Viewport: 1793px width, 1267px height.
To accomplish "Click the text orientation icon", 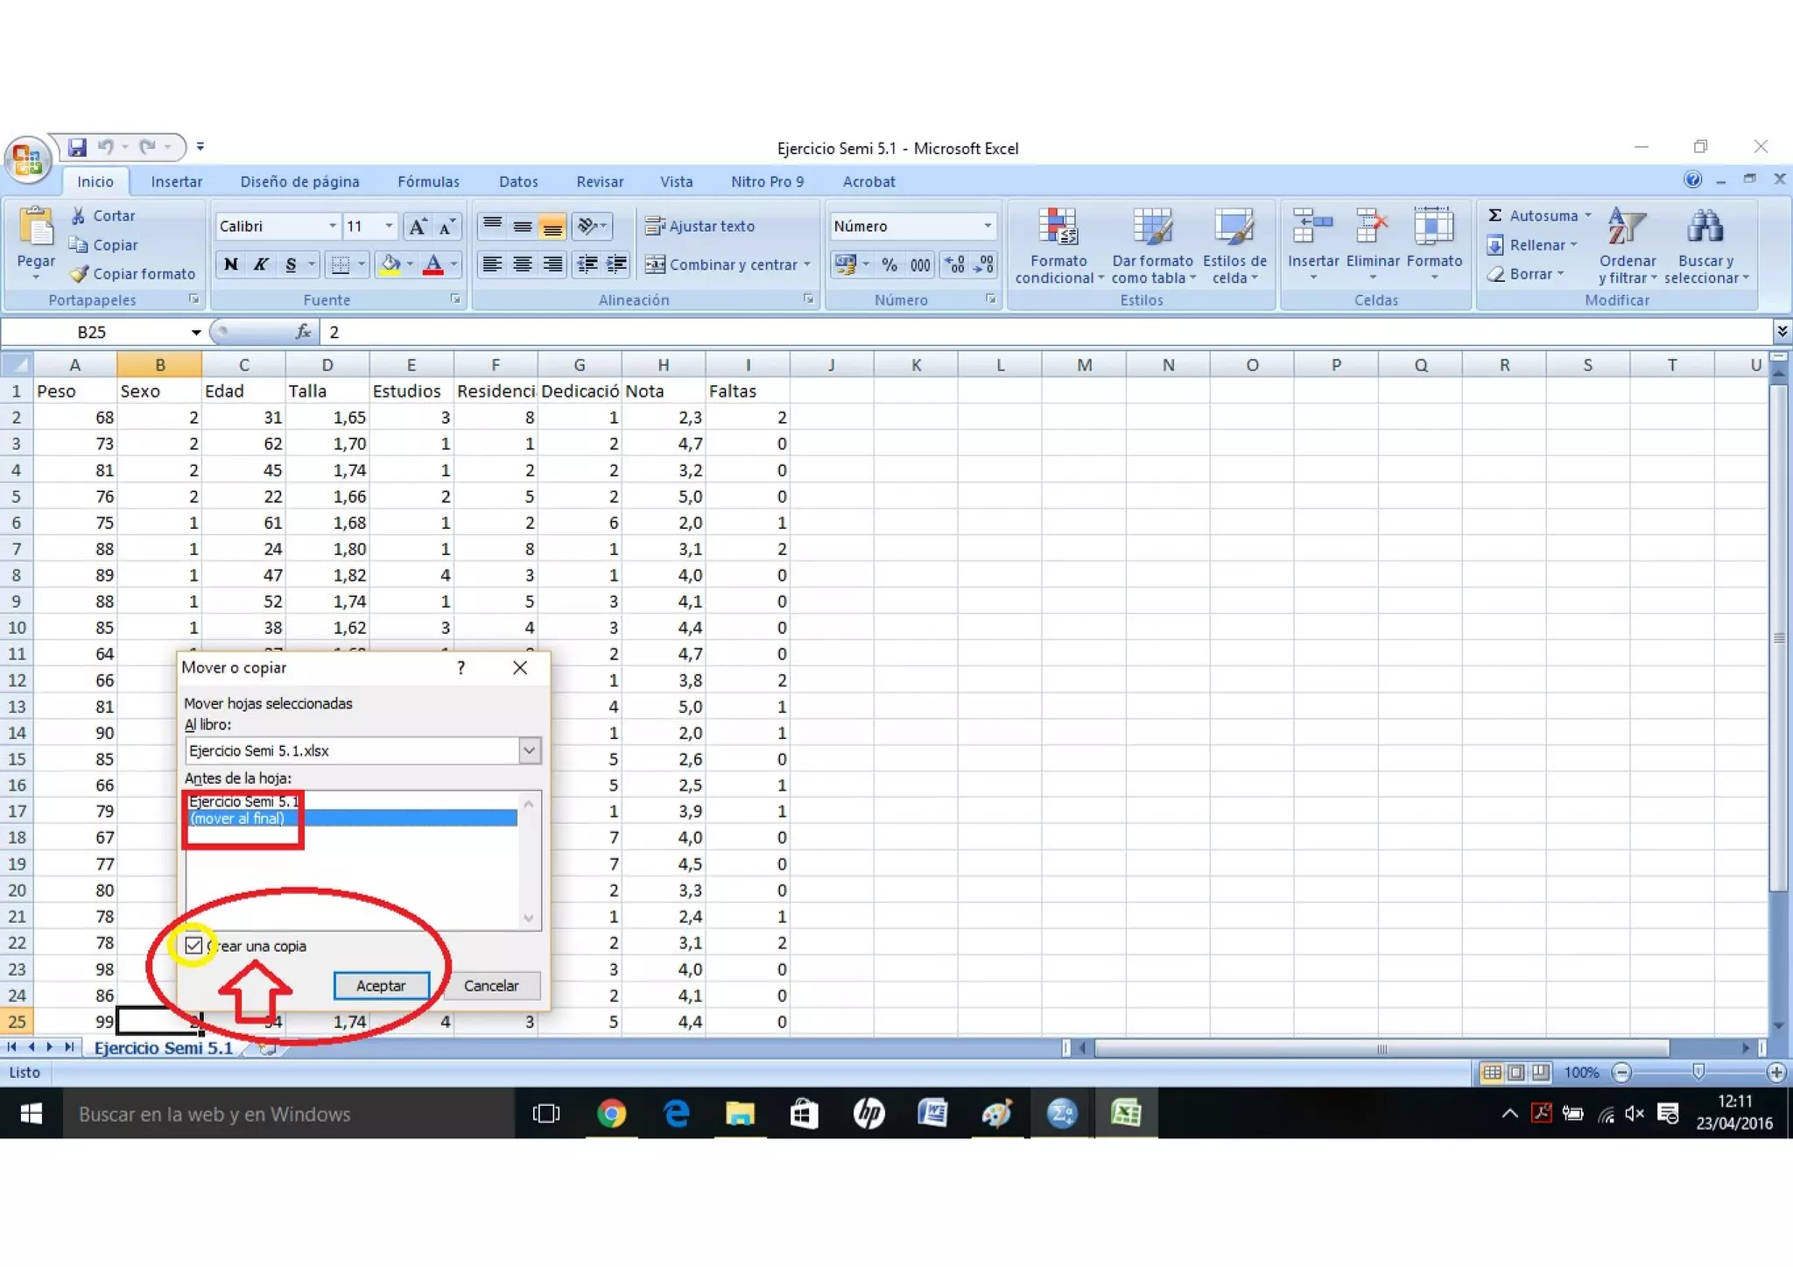I will tap(587, 226).
